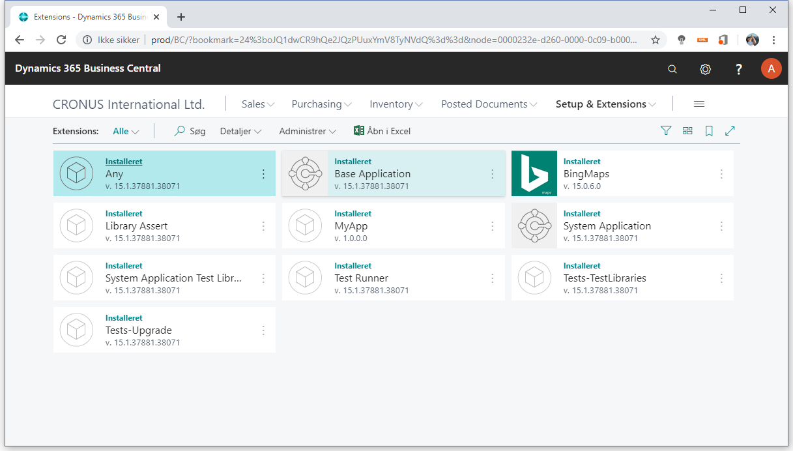Select the Tests-Upgrade extension name
The image size is (793, 451).
139,330
